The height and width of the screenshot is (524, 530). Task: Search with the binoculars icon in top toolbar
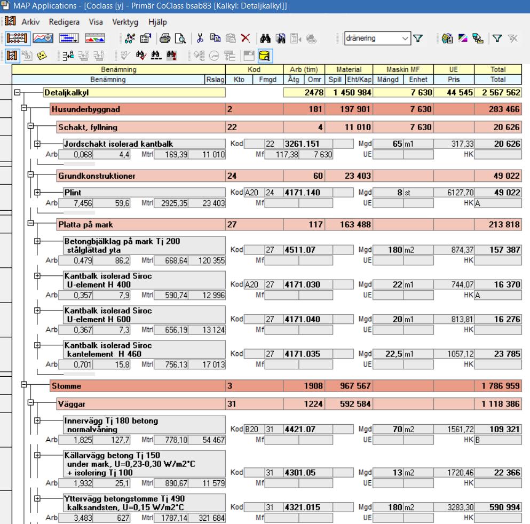click(265, 38)
